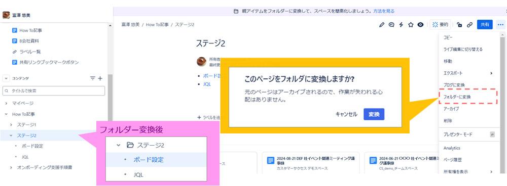Open the inline comments icon
This screenshot has height=186, width=507.
click(x=391, y=25)
